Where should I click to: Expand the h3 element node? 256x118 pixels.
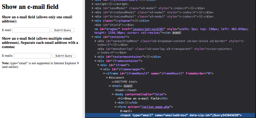coord(116,103)
